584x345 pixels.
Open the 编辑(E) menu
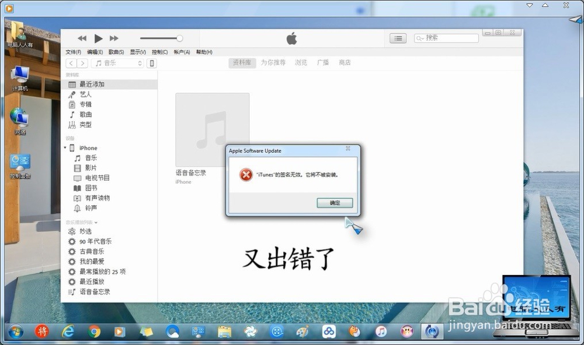coord(95,52)
